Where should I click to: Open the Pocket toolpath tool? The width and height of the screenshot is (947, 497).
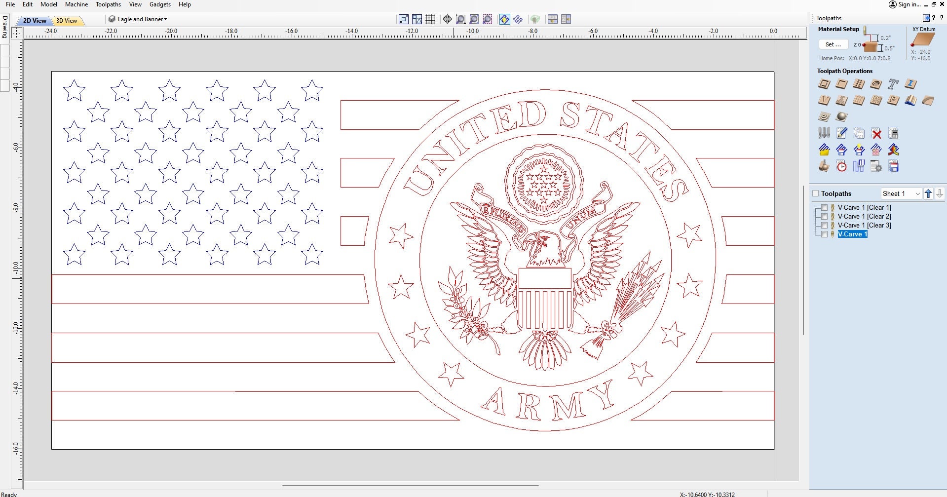(841, 84)
